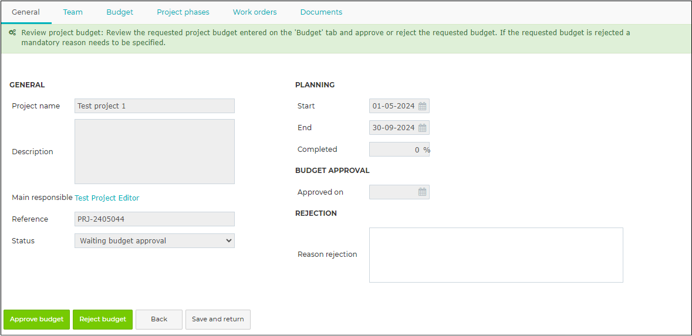The height and width of the screenshot is (336, 692).
Task: Click the REJECTION section heading
Action: pos(316,213)
